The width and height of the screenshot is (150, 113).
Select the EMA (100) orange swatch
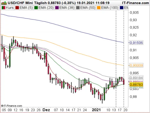point(99,8)
